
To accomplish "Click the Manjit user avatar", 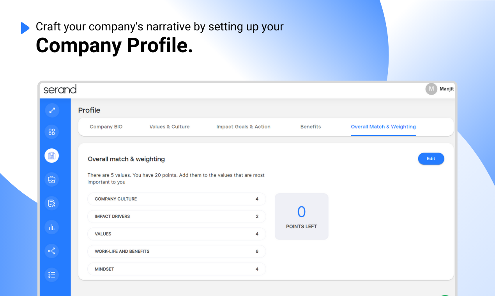I will (431, 89).
